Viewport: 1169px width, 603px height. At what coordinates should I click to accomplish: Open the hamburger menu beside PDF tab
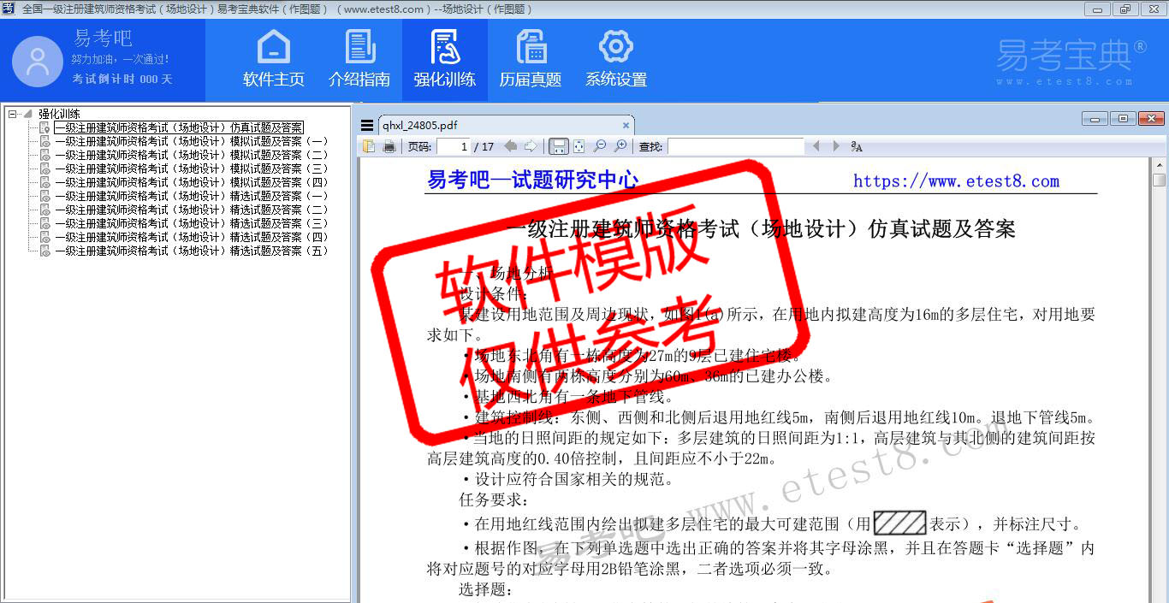(367, 126)
